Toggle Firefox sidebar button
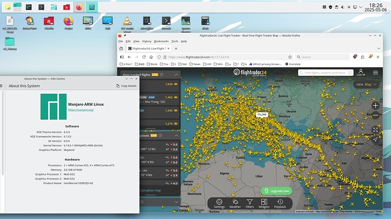This screenshot has width=391, height=219. pos(122,57)
